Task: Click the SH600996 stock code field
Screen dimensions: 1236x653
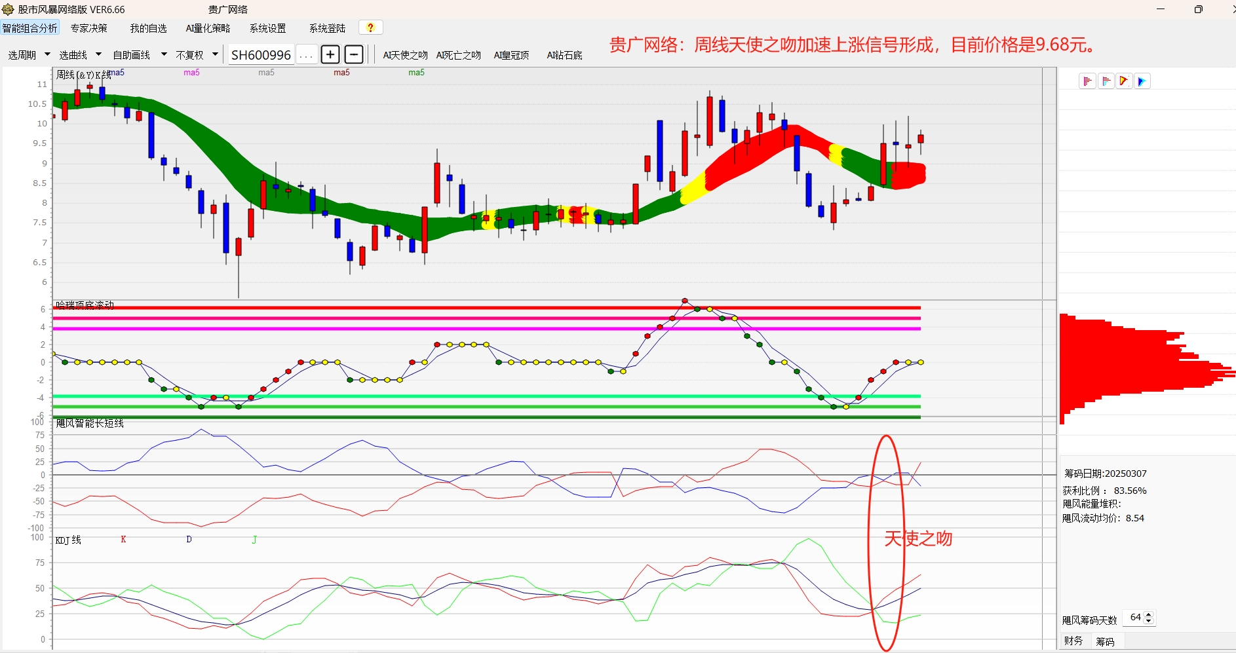Action: click(261, 55)
